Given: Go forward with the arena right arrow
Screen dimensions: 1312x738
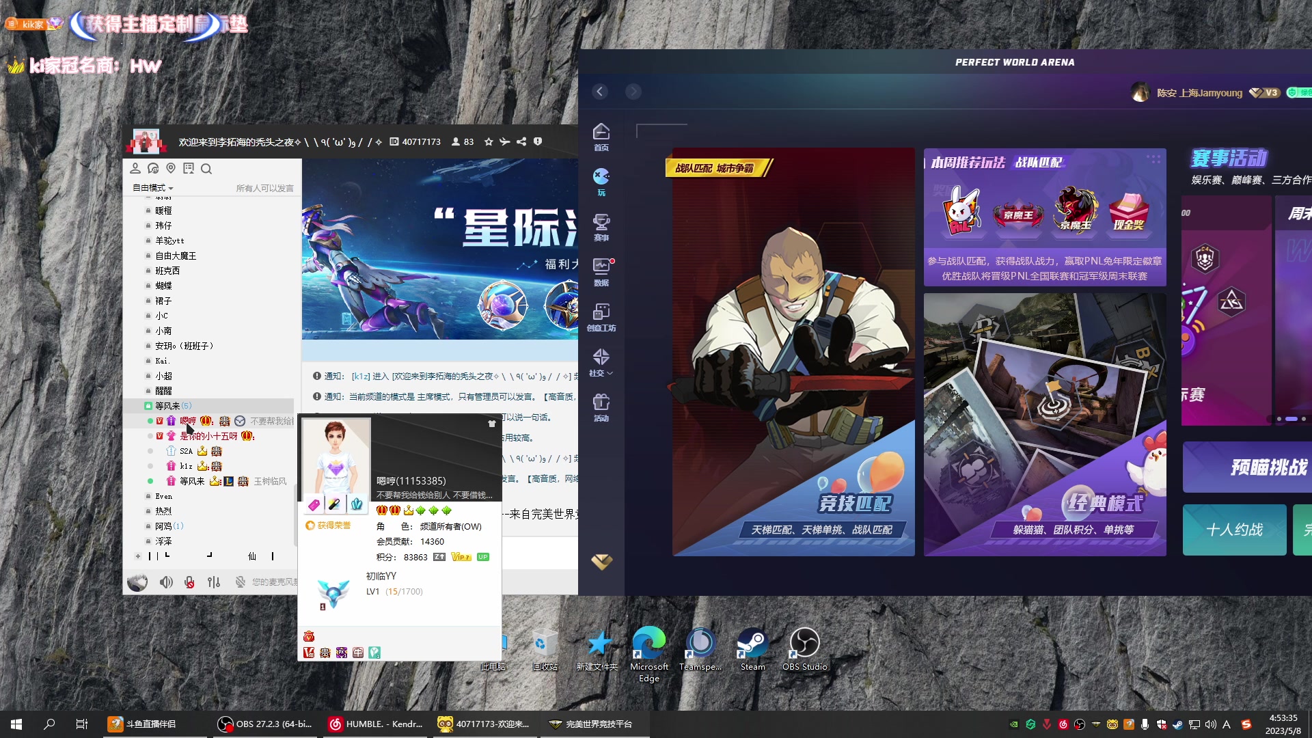Looking at the screenshot, I should tap(633, 92).
